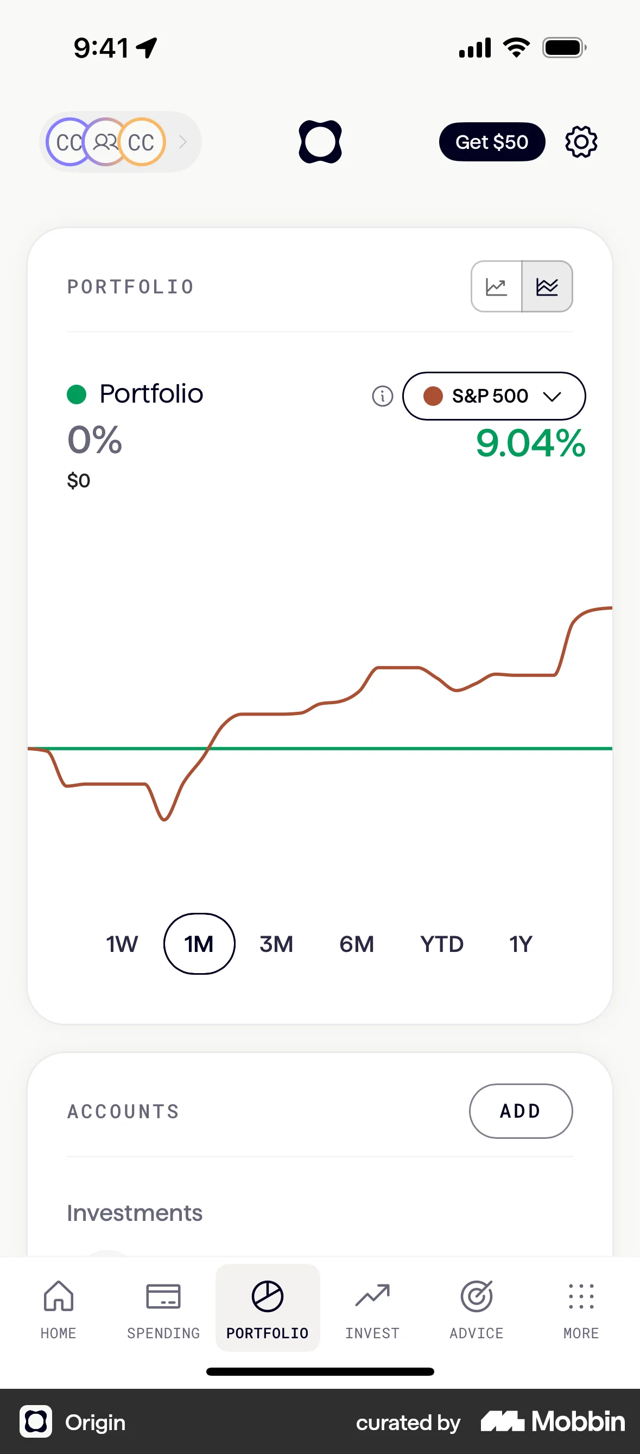
Task: Open the Advice target icon tab
Action: pos(477,1307)
